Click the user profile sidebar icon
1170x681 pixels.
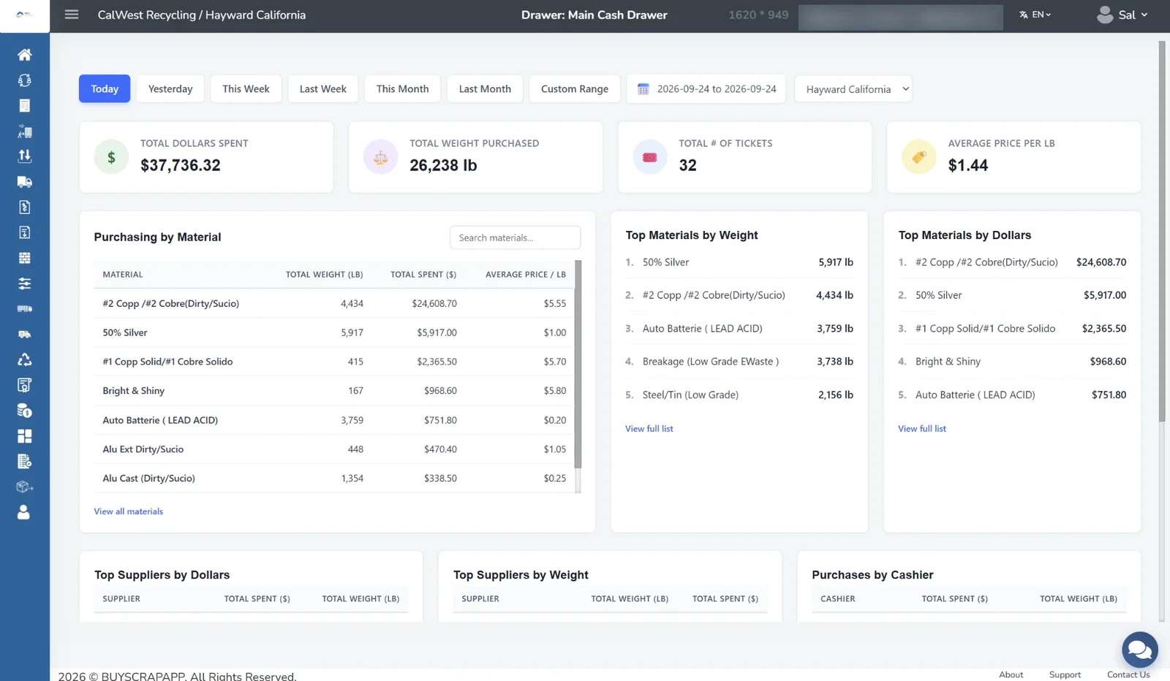coord(24,512)
